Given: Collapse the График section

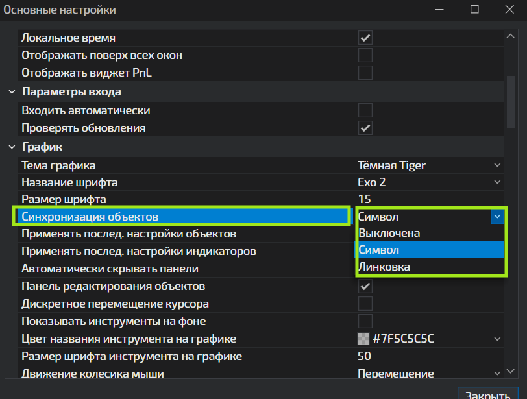Looking at the screenshot, I should [12, 147].
